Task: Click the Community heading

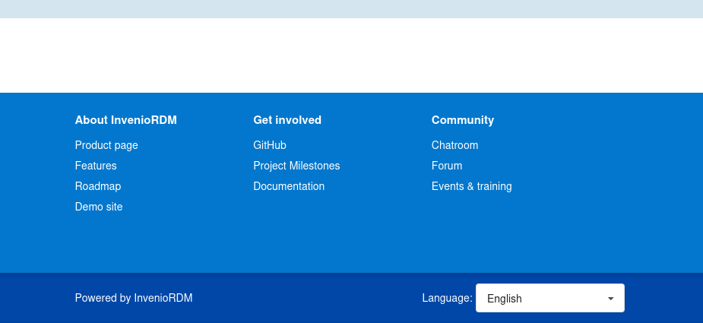Action: [462, 120]
